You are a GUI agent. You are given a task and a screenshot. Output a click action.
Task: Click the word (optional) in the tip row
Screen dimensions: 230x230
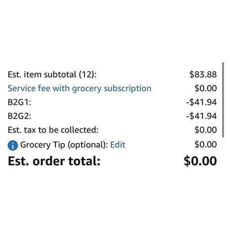click(x=88, y=145)
